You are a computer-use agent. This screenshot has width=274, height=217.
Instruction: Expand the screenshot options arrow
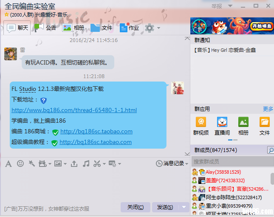pyautogui.click(x=105, y=164)
